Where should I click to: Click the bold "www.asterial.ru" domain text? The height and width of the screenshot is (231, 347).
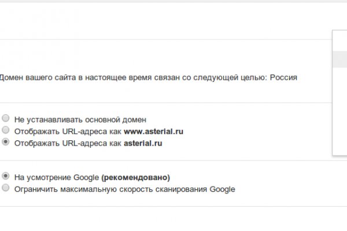[153, 131]
